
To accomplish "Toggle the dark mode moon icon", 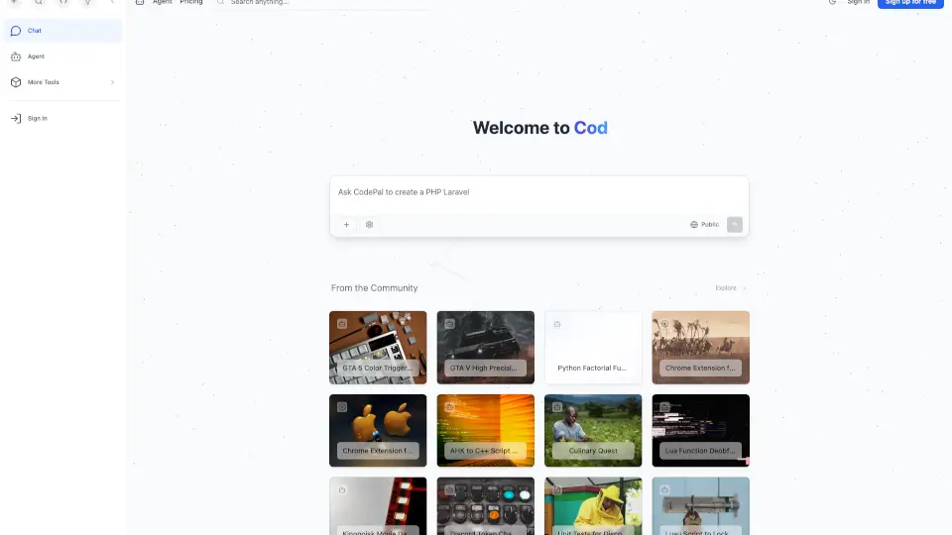I will [x=832, y=3].
